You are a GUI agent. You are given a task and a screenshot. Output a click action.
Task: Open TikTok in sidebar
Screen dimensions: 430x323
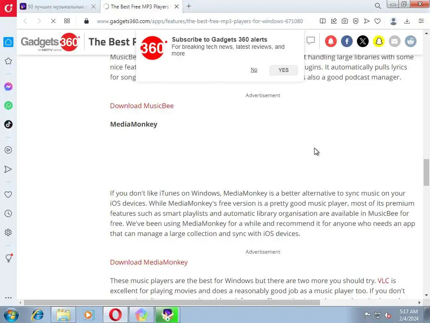8,124
